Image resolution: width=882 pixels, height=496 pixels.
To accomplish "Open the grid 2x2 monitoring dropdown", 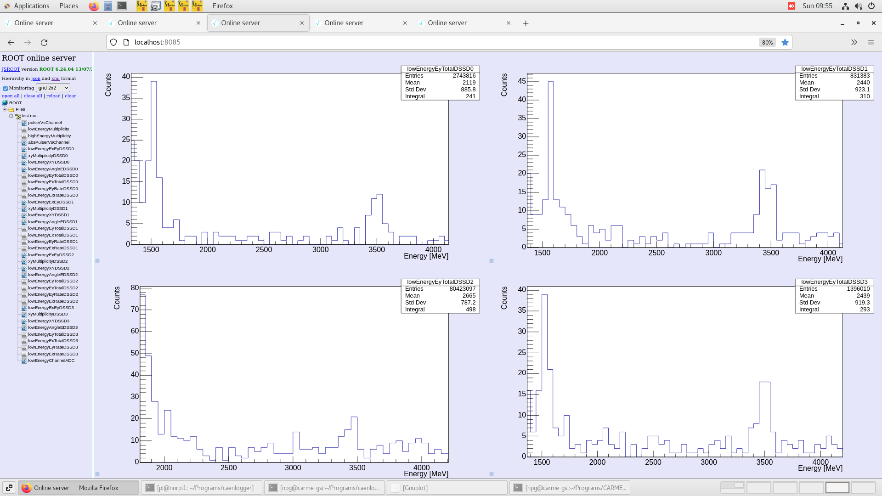I will click(x=53, y=88).
